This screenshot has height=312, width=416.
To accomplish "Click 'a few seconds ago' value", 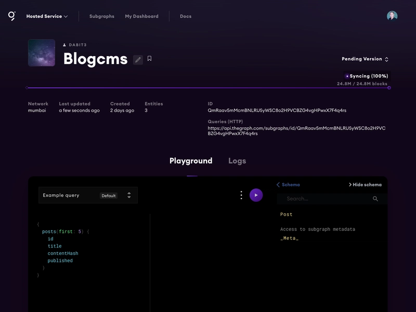I will [80, 110].
